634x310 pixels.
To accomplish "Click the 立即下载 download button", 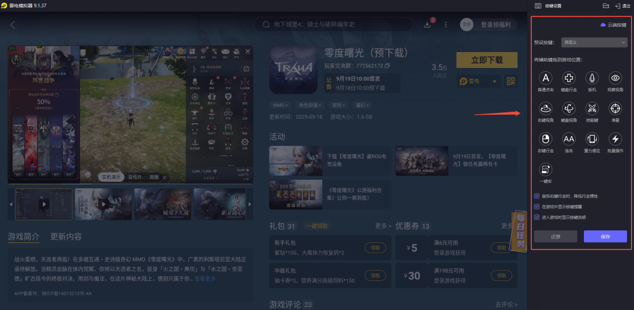I will pyautogui.click(x=486, y=60).
